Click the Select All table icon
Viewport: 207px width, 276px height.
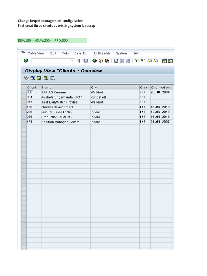[39, 78]
